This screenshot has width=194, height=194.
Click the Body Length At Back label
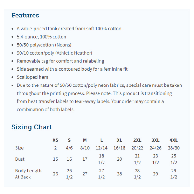(28, 174)
